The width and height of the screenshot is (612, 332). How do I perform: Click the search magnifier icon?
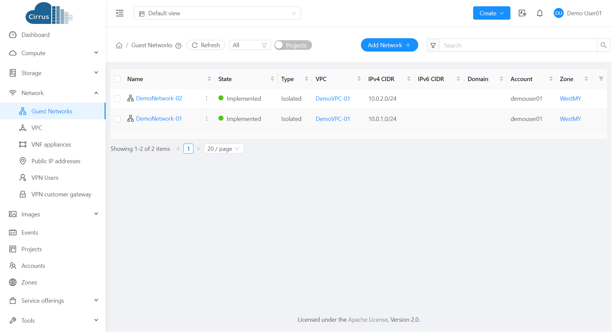click(603, 45)
